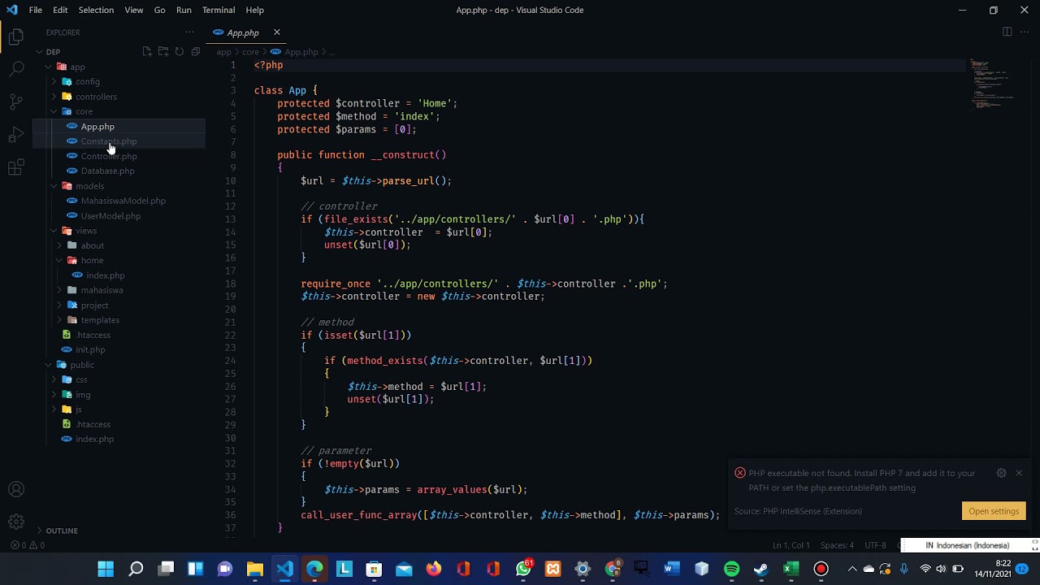1040x585 pixels.
Task: Click 'app' in the editor breadcrumb
Action: (x=223, y=52)
